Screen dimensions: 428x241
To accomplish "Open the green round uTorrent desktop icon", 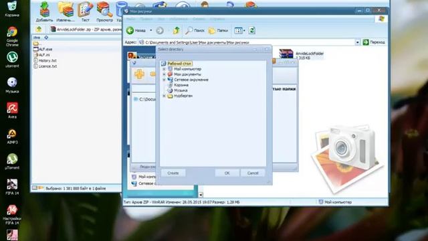I will [x=12, y=60].
